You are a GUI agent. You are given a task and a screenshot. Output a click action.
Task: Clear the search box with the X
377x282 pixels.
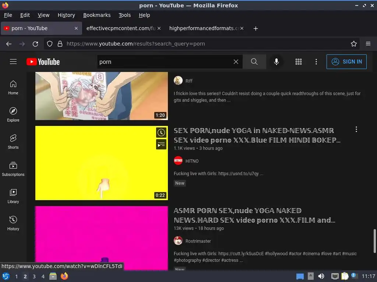pos(236,62)
